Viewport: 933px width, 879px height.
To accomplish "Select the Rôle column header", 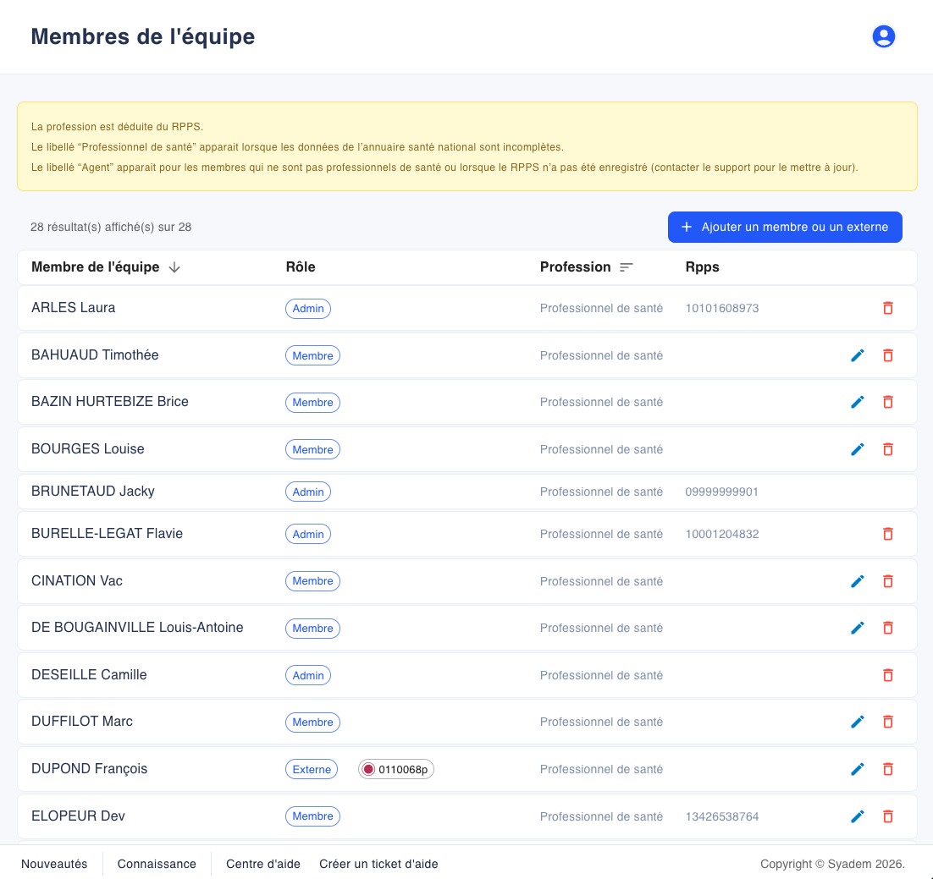I will pos(301,267).
